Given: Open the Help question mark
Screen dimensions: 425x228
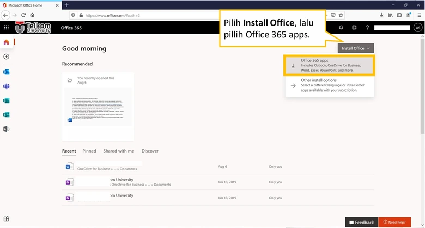Looking at the screenshot, I should click(x=367, y=27).
